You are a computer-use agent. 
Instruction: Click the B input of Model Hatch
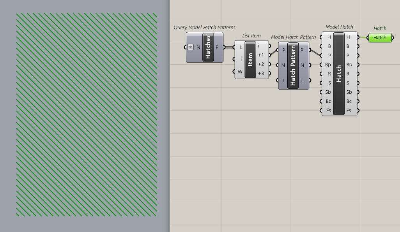[x=329, y=46]
